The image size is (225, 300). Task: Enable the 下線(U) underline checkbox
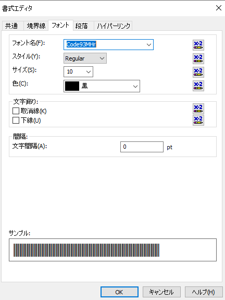point(16,121)
